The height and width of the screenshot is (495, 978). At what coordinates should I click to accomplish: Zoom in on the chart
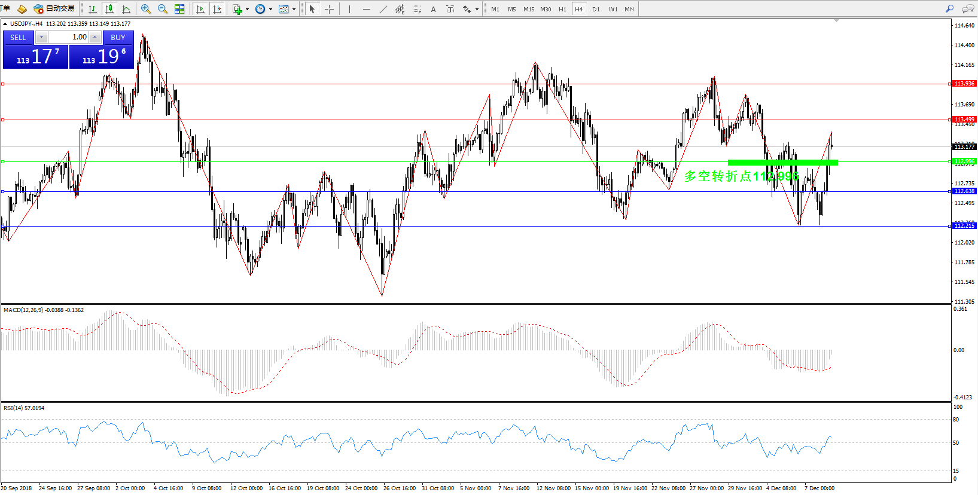pyautogui.click(x=145, y=9)
